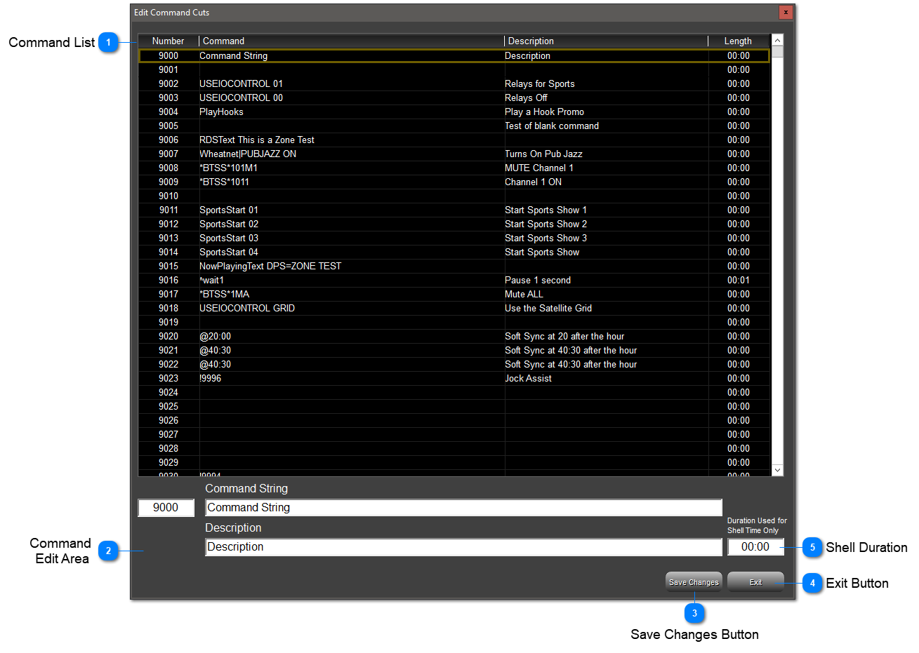Select the empty row numbered 9019

click(x=454, y=323)
